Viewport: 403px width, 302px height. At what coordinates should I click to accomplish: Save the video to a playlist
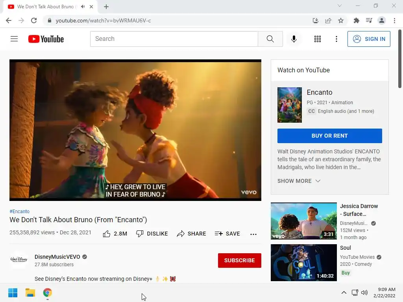tap(227, 234)
